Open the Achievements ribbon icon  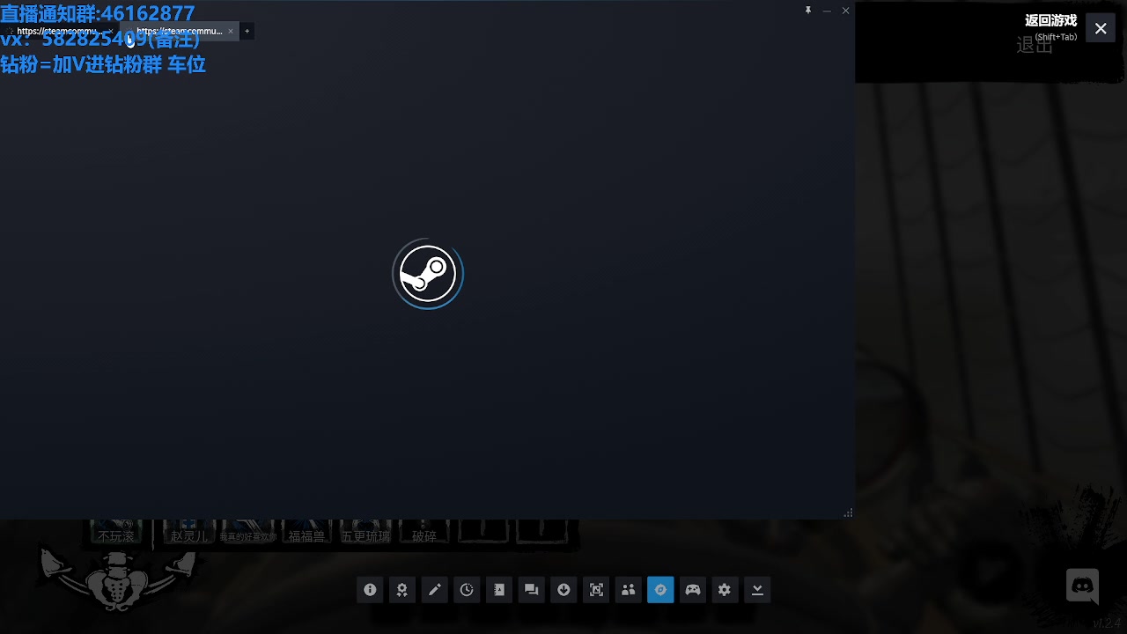[x=402, y=590]
